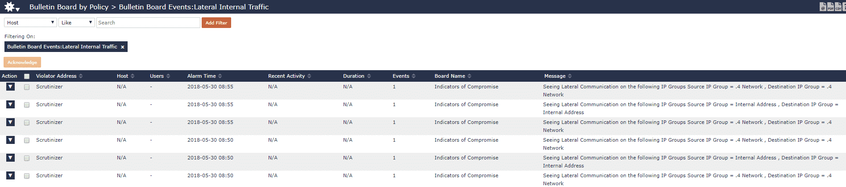Open action menu for last row
The image size is (846, 187).
point(10,175)
